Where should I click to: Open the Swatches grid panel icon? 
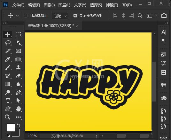(x=163, y=85)
